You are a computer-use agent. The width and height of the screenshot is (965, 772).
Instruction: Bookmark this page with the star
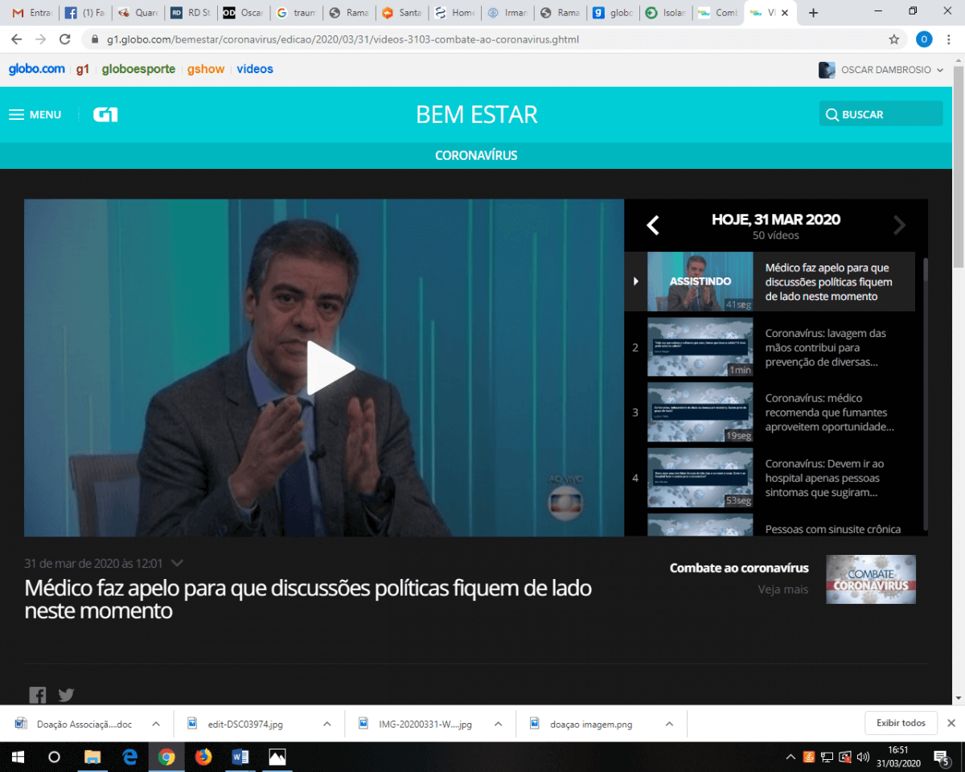tap(893, 39)
